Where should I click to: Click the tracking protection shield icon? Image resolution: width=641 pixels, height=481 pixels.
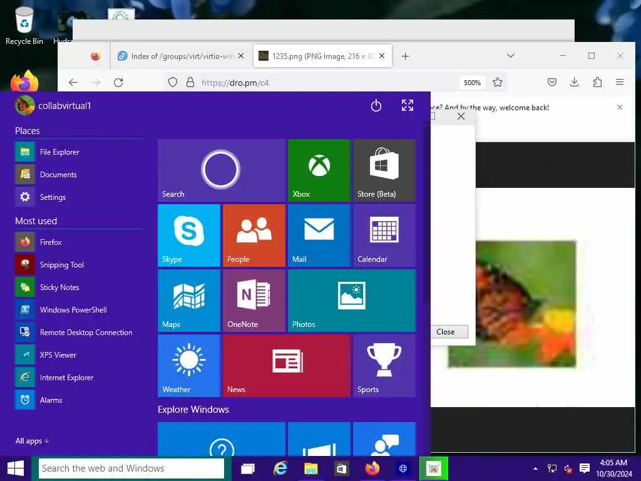pos(173,83)
